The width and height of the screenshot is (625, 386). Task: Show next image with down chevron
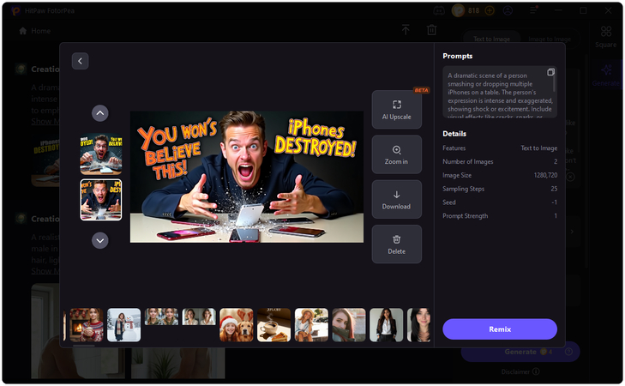point(100,240)
